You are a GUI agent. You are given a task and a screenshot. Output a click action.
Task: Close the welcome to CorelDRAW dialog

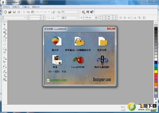pos(111,28)
